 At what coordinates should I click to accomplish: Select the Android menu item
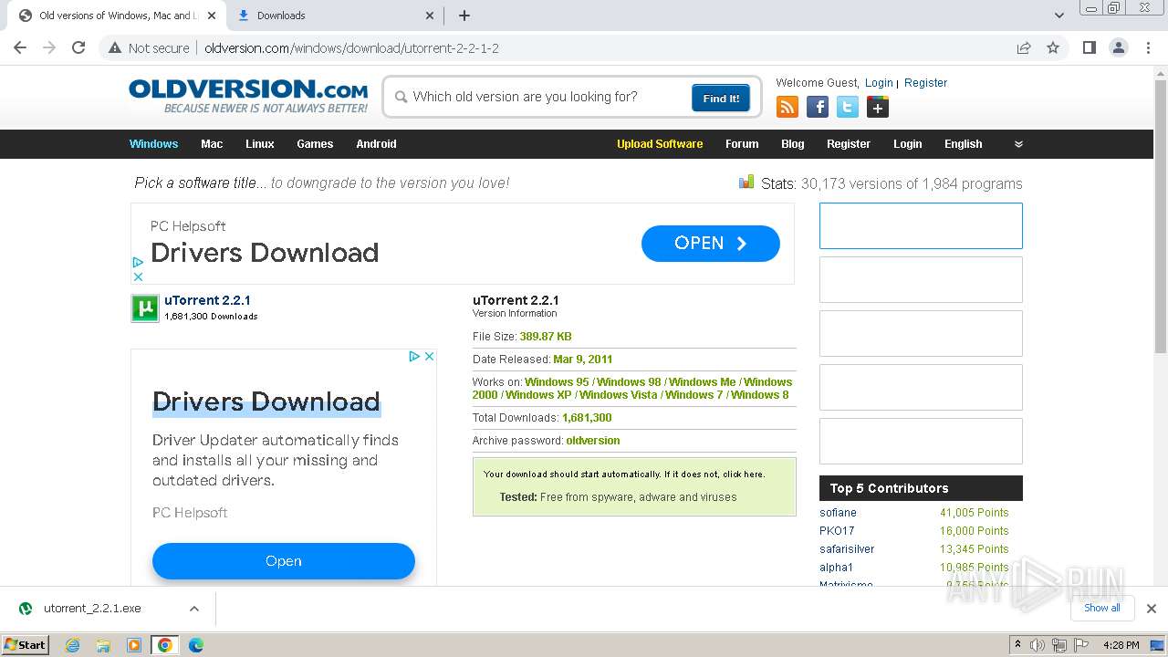point(376,144)
